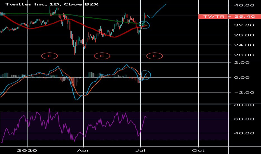Click the 2.00 MACD axis label
The height and width of the screenshot is (154, 261).
click(x=242, y=63)
